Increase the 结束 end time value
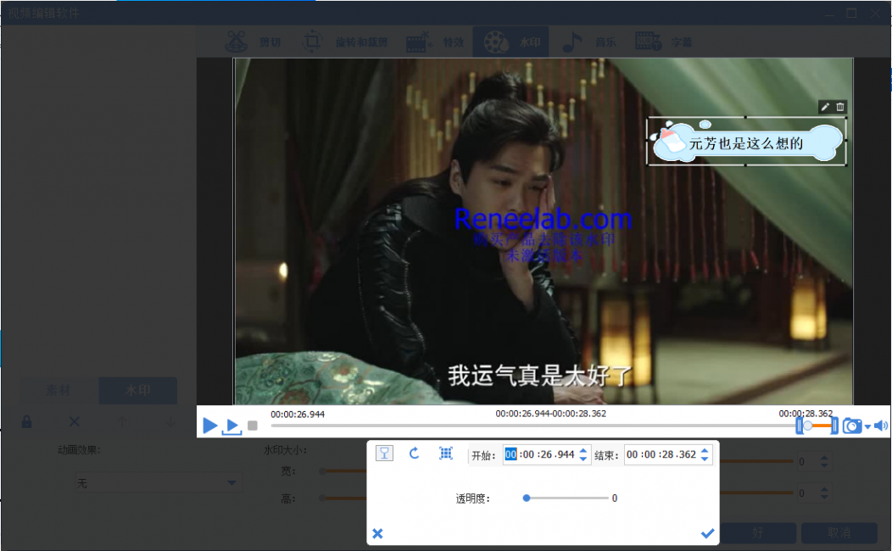This screenshot has width=892, height=551. point(705,450)
